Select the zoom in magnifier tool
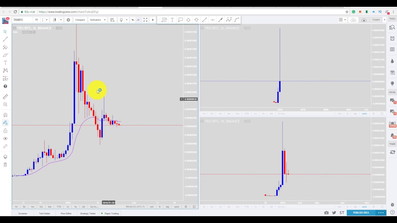This screenshot has width=397, height=223. (5, 104)
